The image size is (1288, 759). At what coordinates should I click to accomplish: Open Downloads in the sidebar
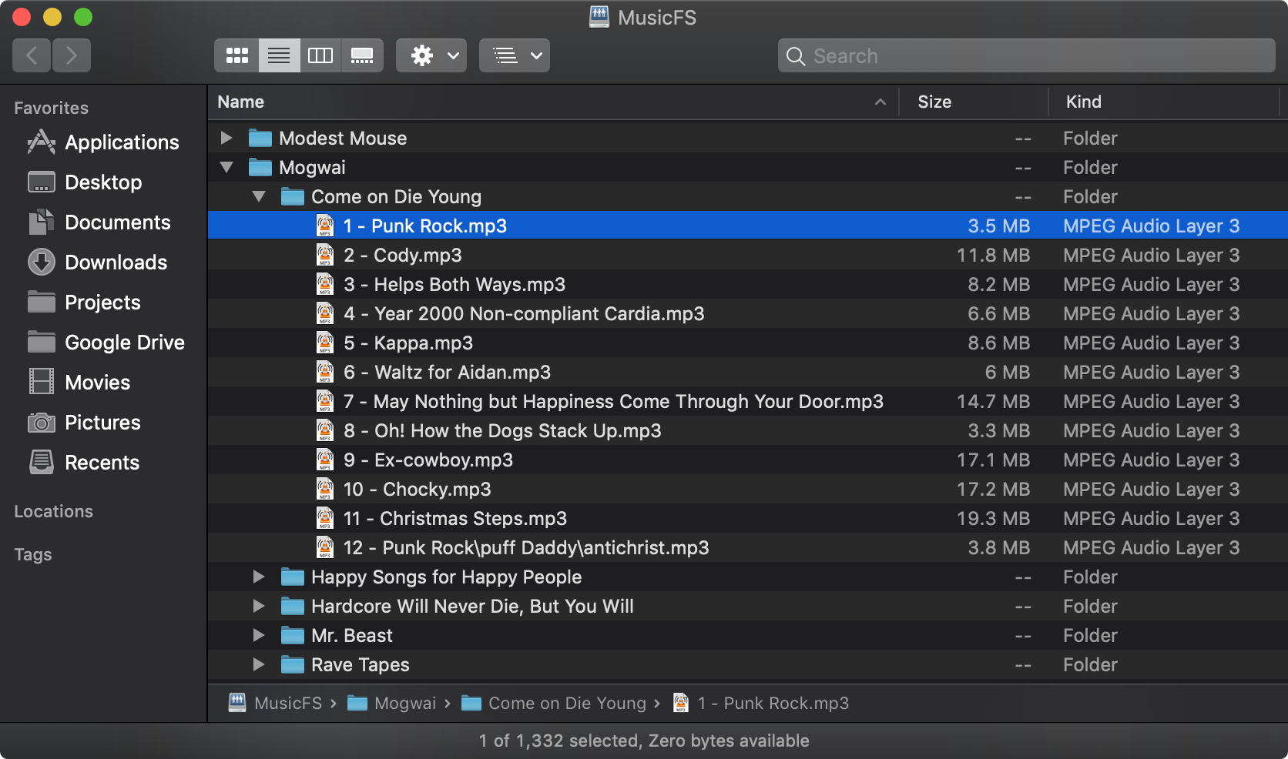(116, 262)
